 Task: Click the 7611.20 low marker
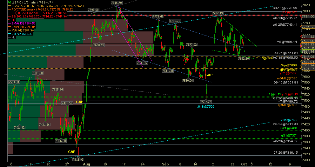coord(168,71)
